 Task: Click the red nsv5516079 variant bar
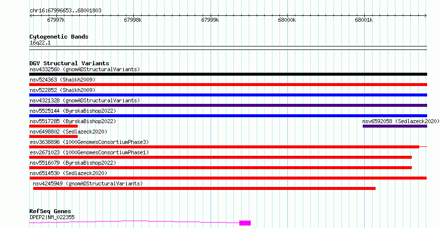pyautogui.click(x=220, y=168)
